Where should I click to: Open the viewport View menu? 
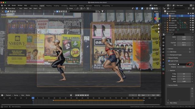tap(21, 8)
